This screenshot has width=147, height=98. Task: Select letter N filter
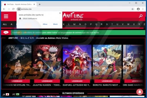pos(80,24)
